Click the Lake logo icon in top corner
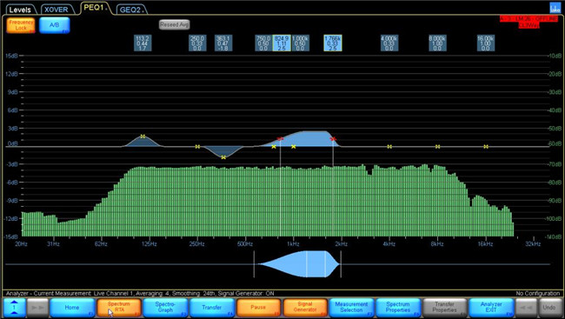Viewport: 565px width, 319px height. tap(555, 8)
